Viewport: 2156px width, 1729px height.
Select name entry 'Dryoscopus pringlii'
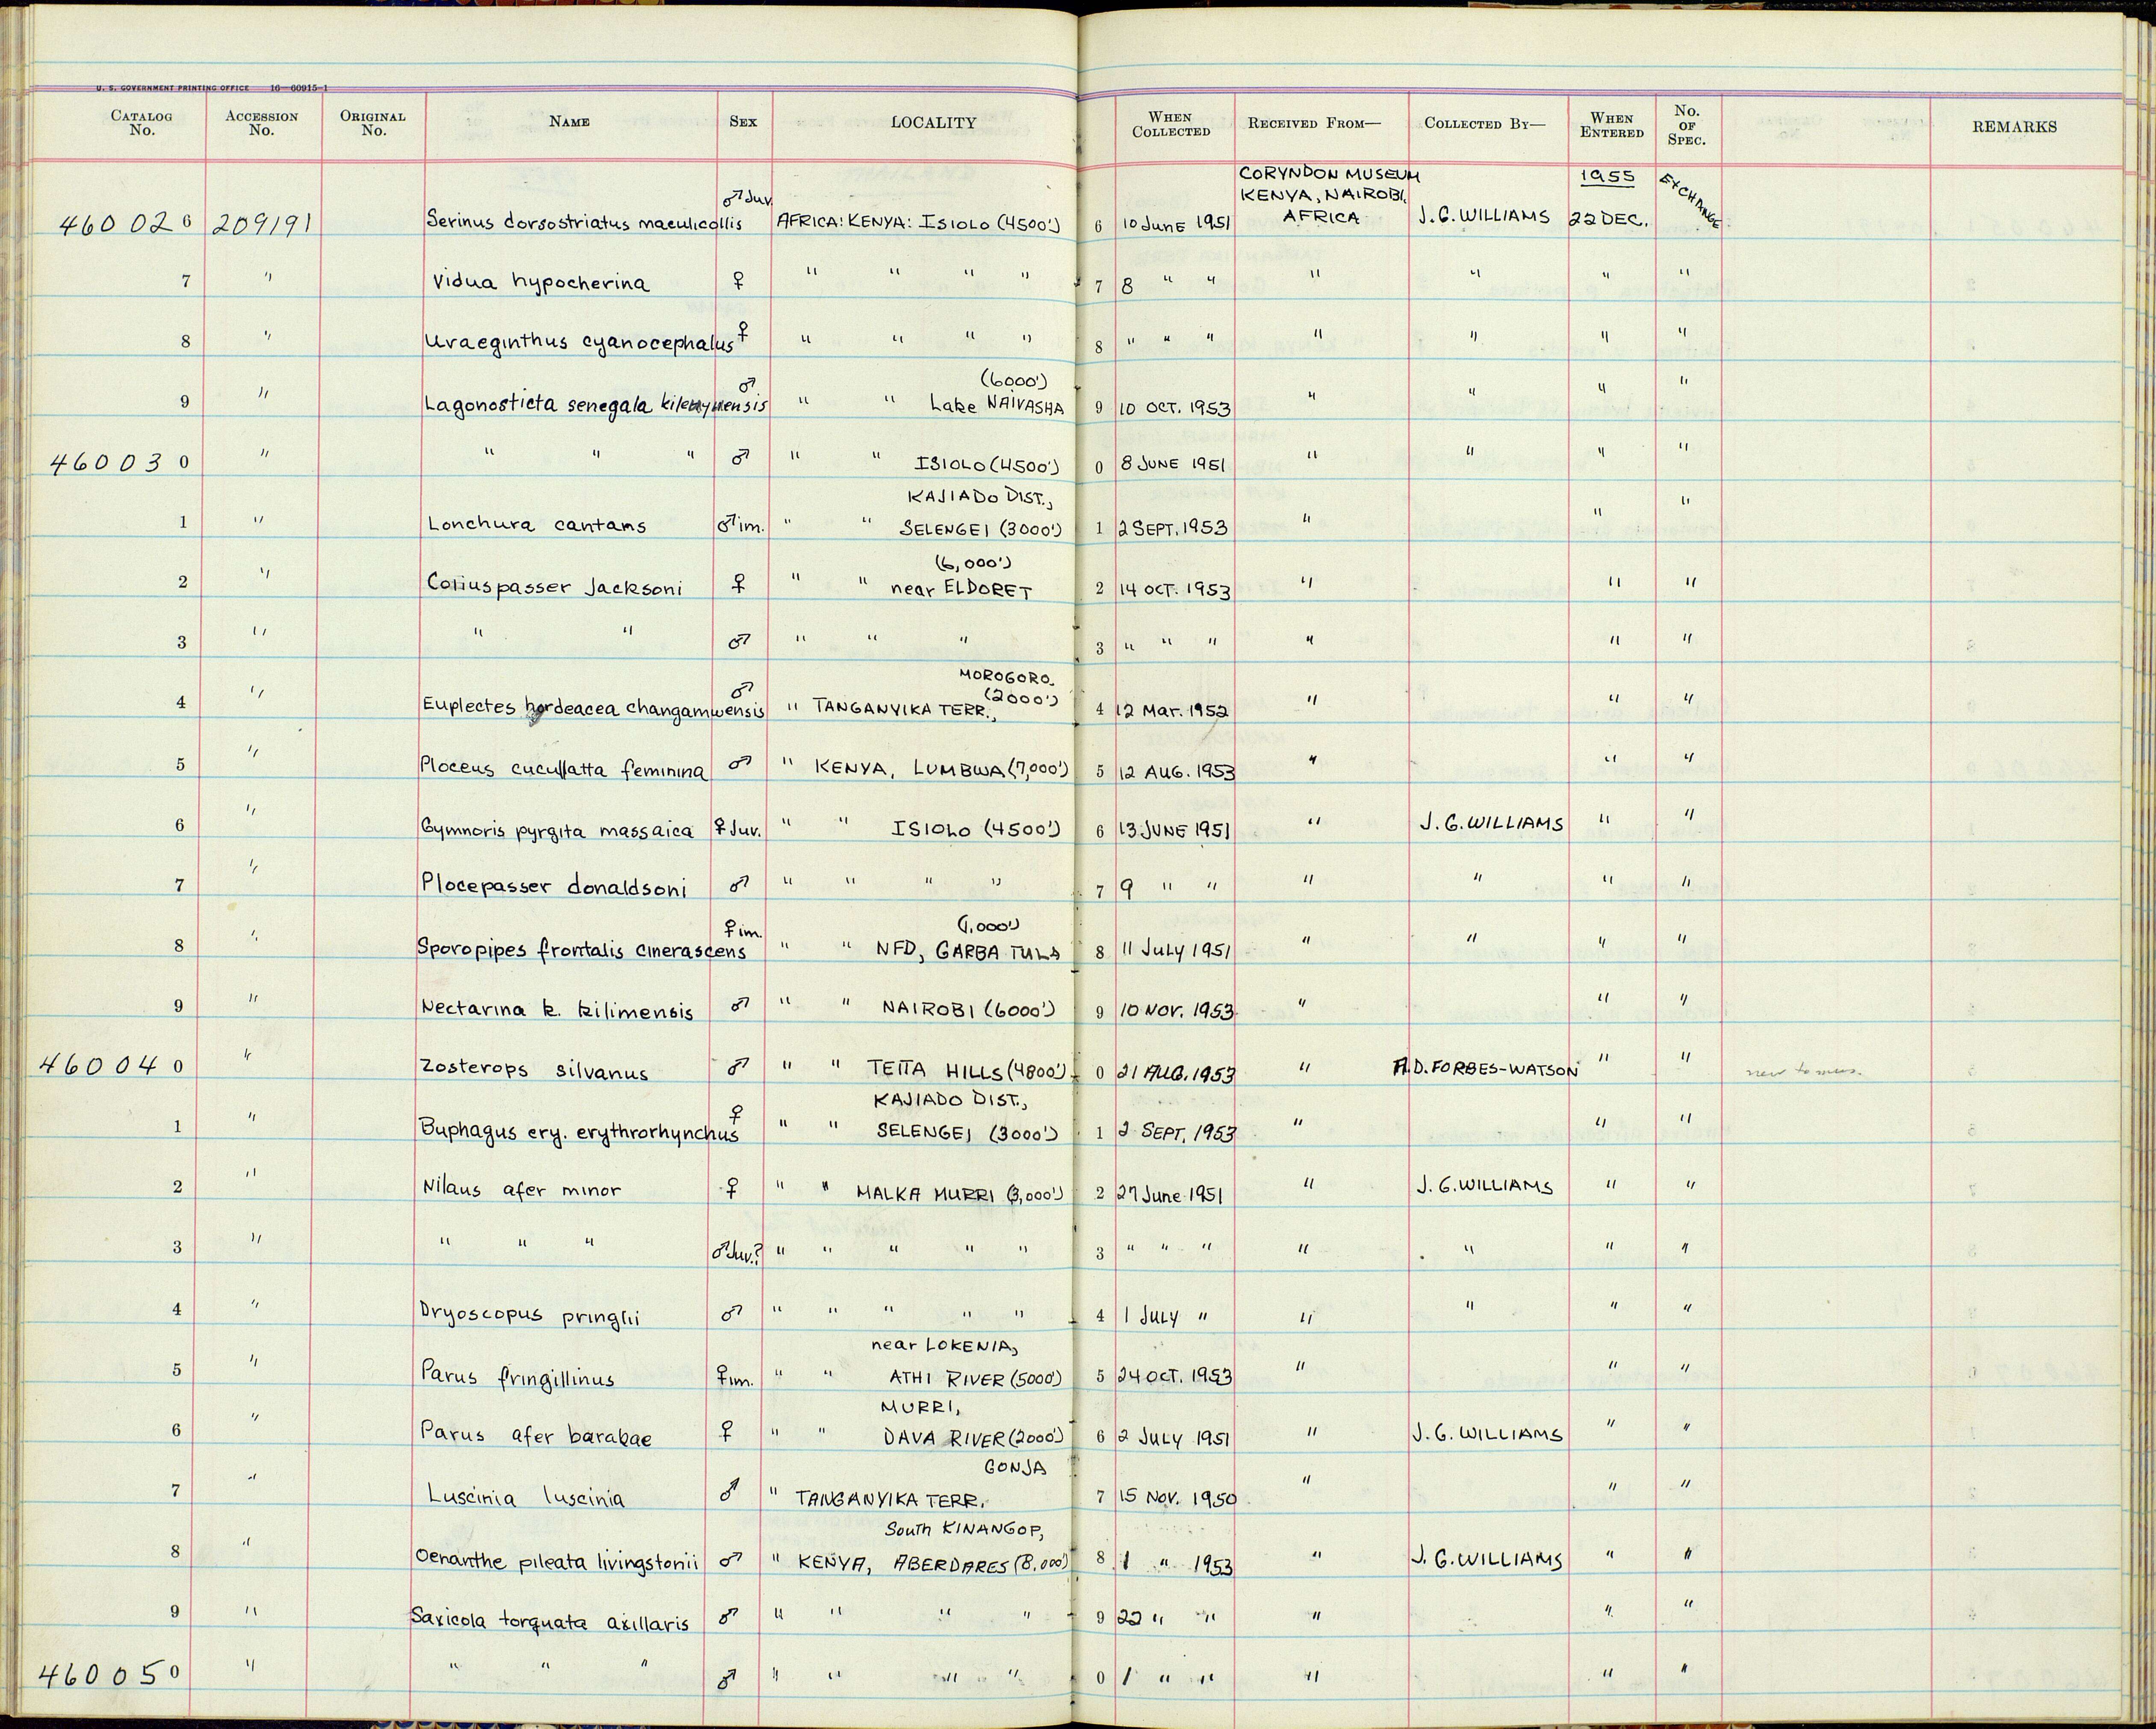point(531,1314)
